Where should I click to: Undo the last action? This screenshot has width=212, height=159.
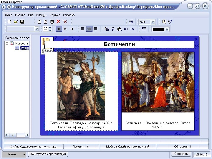pyautogui.click(x=126, y=29)
